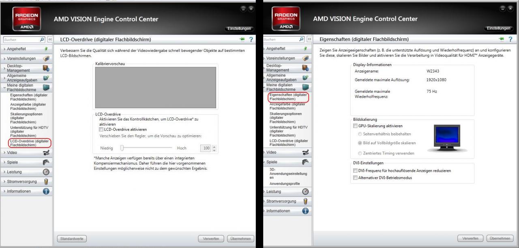Open help for the LCD-Overdrive page
This screenshot has width=519, height=248.
[x=251, y=39]
